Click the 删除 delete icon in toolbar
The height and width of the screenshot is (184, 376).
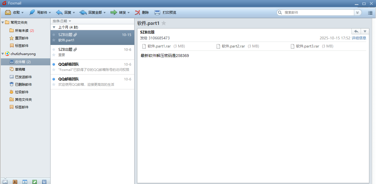click(x=137, y=13)
